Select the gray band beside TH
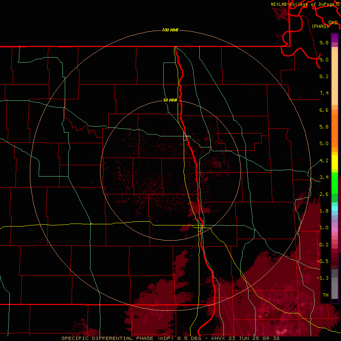 point(335,290)
